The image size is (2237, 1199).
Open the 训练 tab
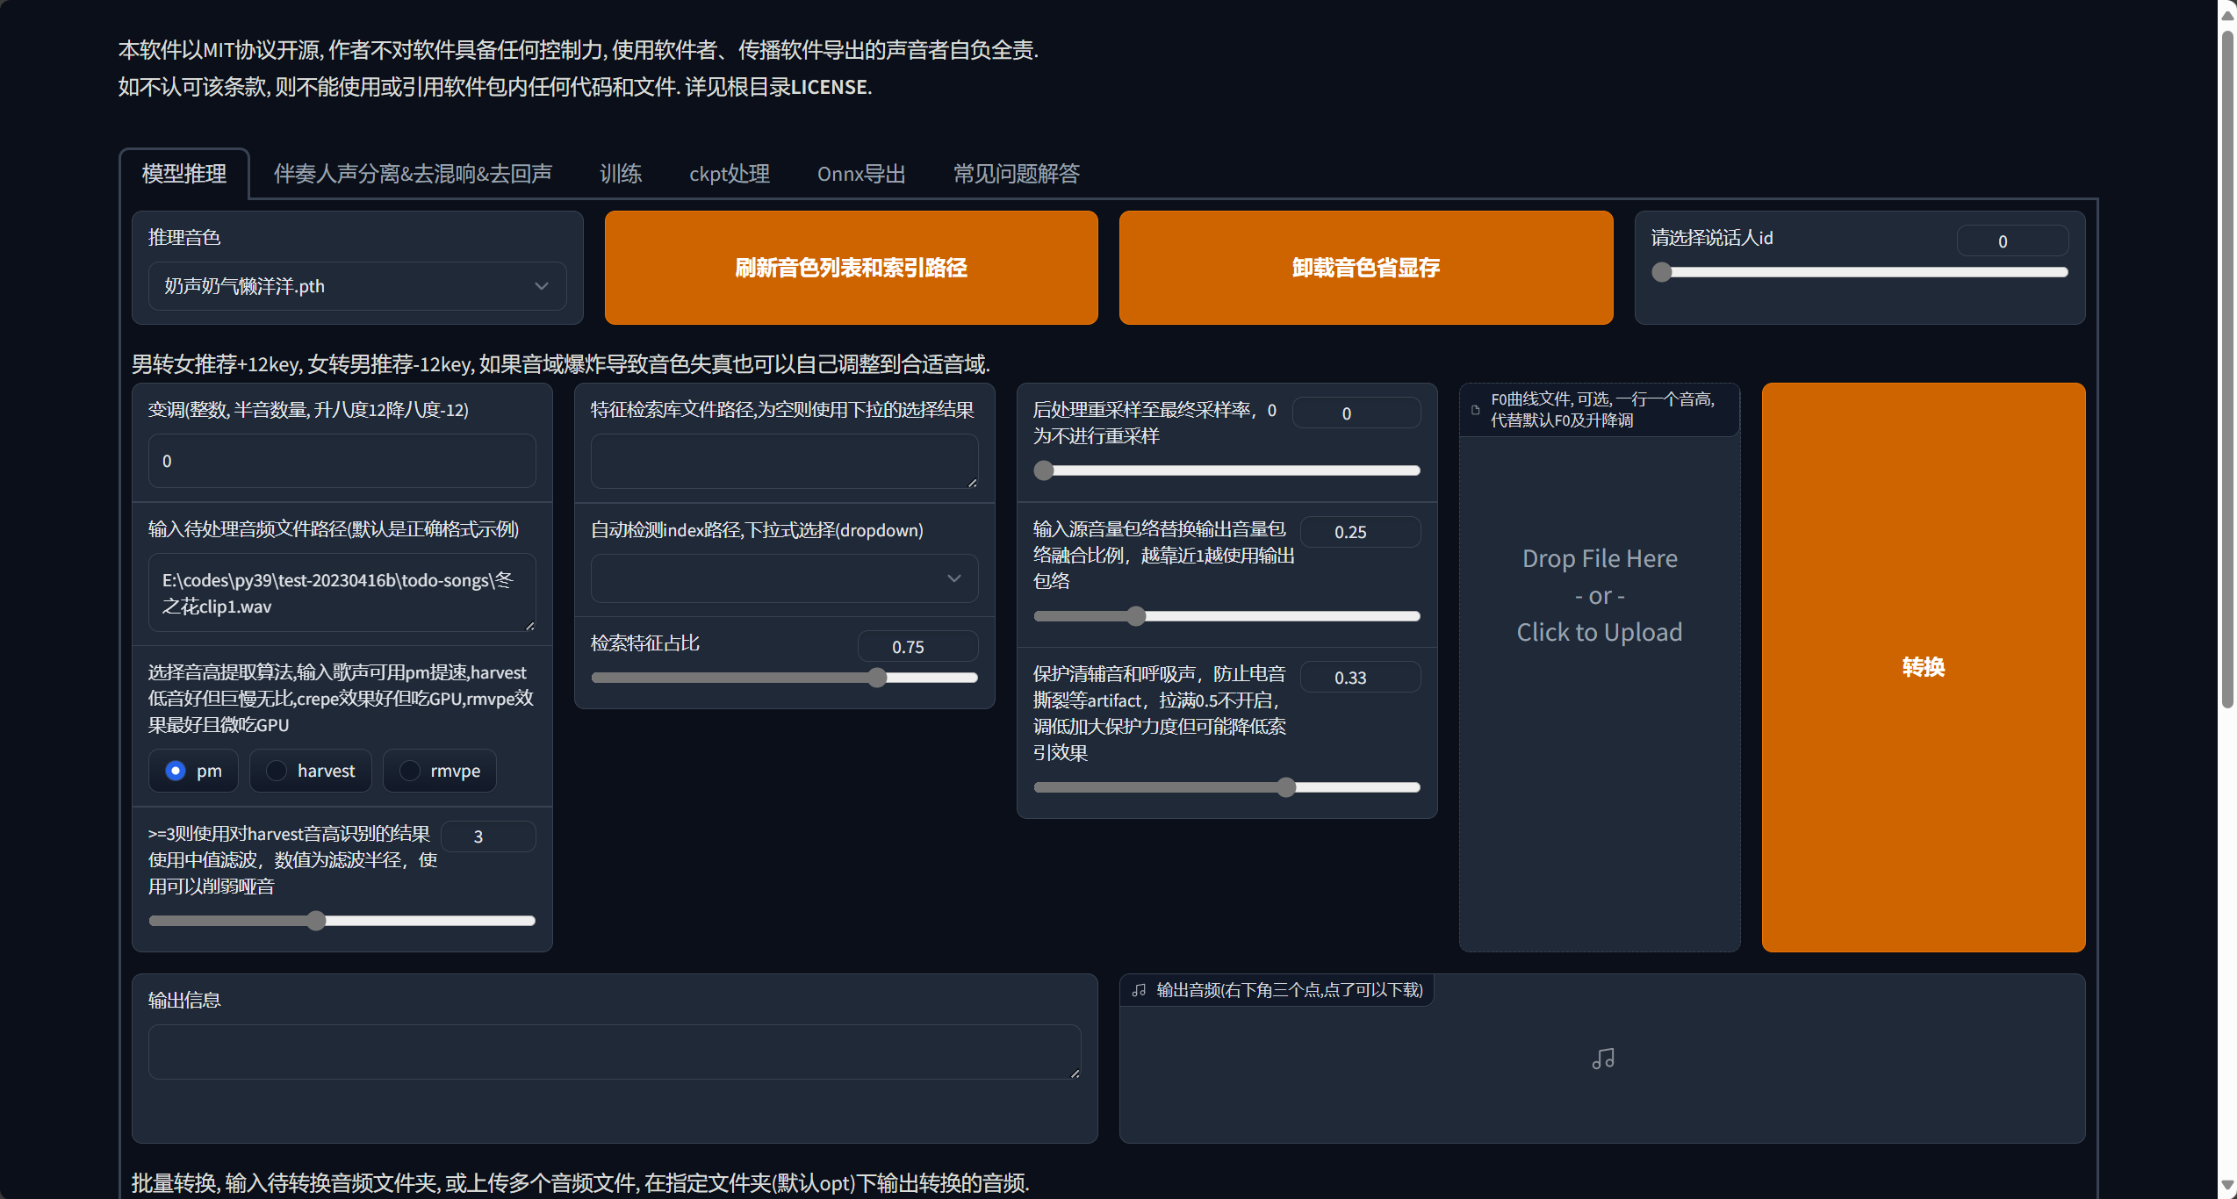pyautogui.click(x=621, y=174)
